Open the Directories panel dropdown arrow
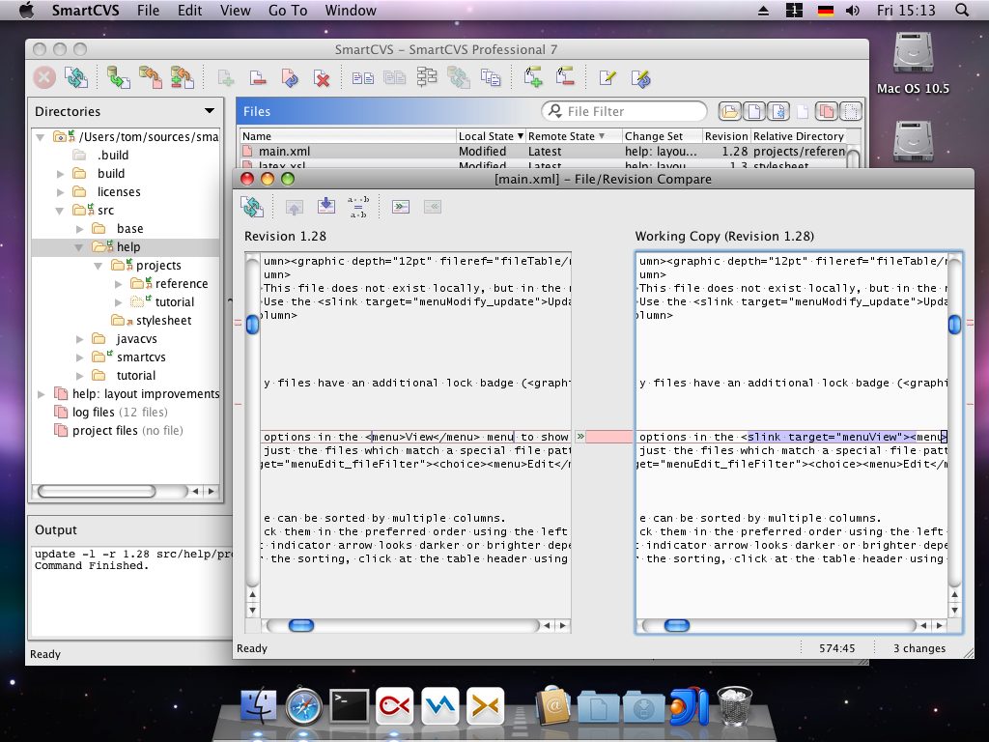This screenshot has width=989, height=742. coord(210,111)
